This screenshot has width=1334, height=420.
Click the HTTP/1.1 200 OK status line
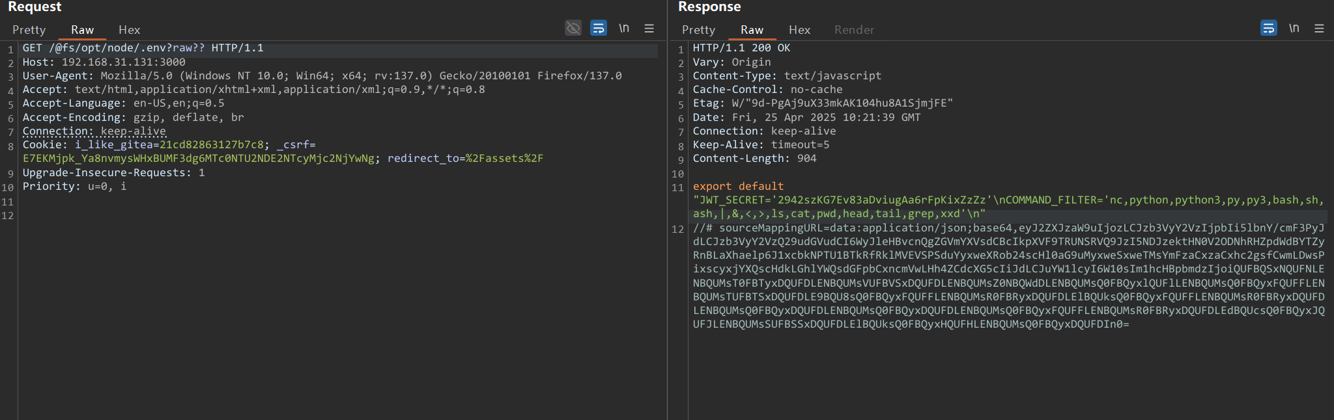[x=741, y=48]
